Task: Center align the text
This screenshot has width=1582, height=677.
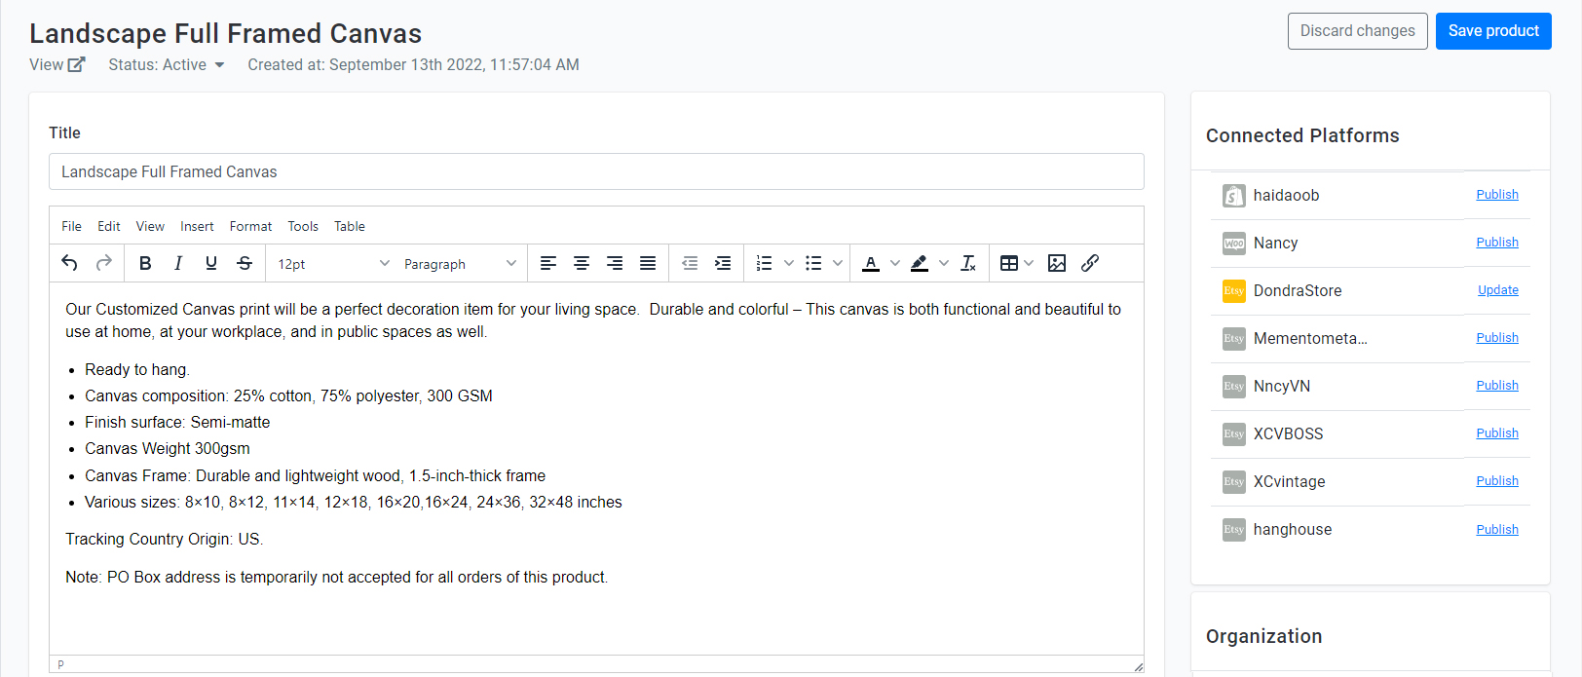Action: 582,263
